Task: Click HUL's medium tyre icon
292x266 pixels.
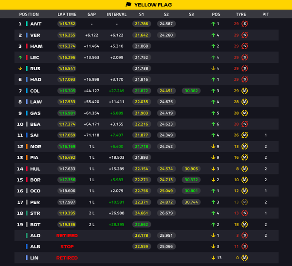Action: click(x=244, y=169)
